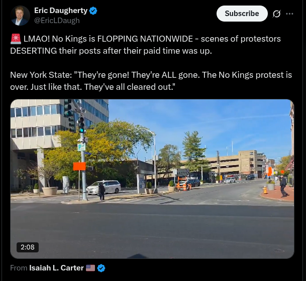Click the word "DESERTING" in the post text
This screenshot has width=306, height=281.
tap(33, 51)
